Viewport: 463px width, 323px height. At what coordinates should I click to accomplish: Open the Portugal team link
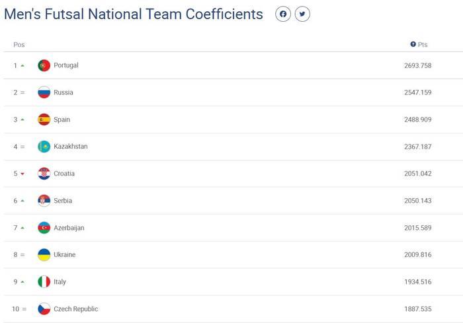66,65
